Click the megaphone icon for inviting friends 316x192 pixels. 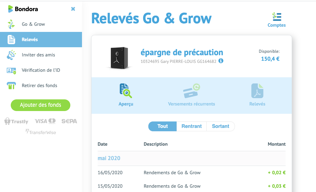pos(11,55)
